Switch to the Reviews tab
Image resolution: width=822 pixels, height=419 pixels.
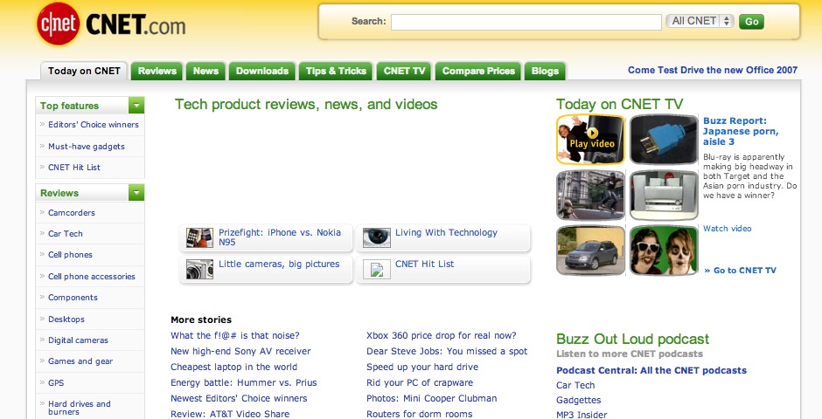pos(157,71)
